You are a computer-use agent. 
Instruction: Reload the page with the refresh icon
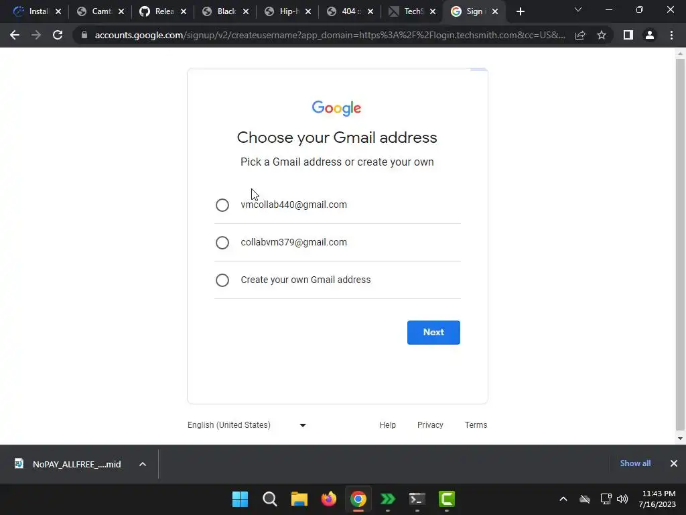[58, 35]
